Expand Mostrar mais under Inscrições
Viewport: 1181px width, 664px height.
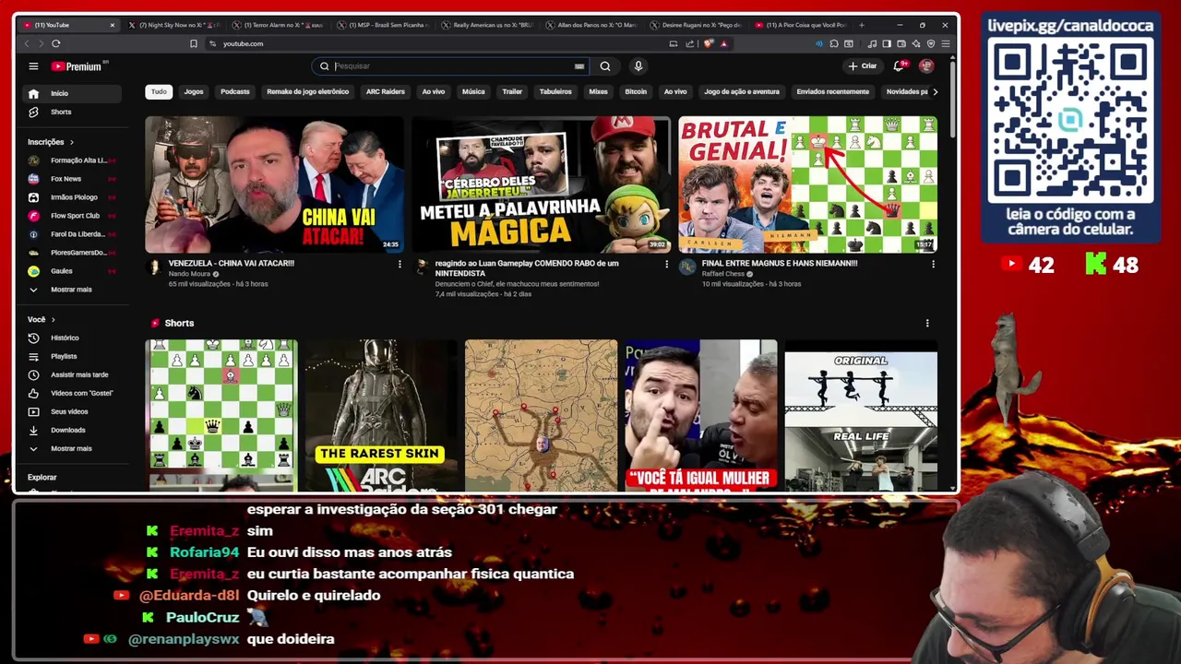[x=71, y=290]
